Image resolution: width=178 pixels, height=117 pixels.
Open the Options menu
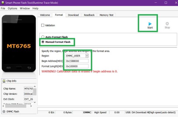tap(12, 8)
